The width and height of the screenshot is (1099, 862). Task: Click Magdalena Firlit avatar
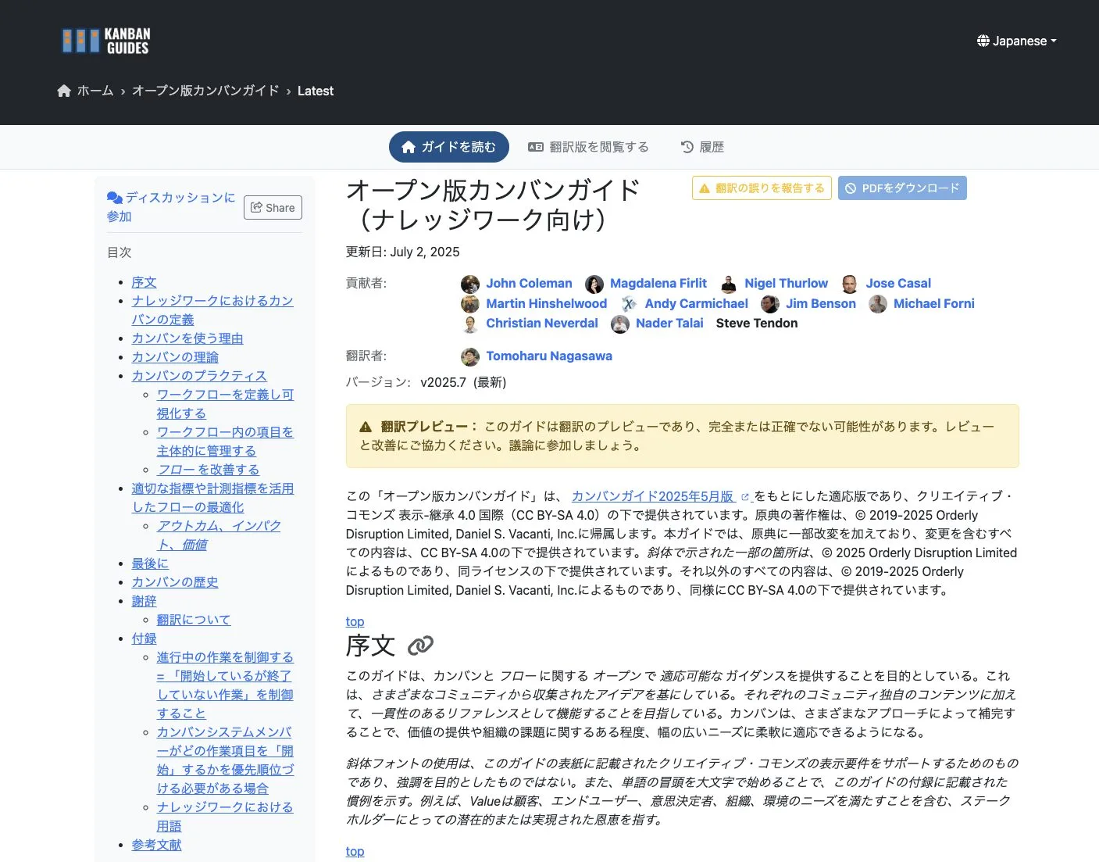coord(594,284)
